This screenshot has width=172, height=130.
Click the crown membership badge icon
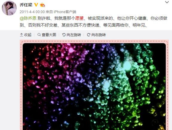click(x=42, y=5)
